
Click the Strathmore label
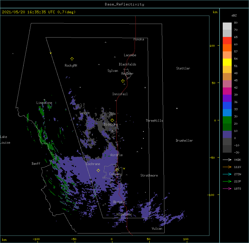[149, 175]
